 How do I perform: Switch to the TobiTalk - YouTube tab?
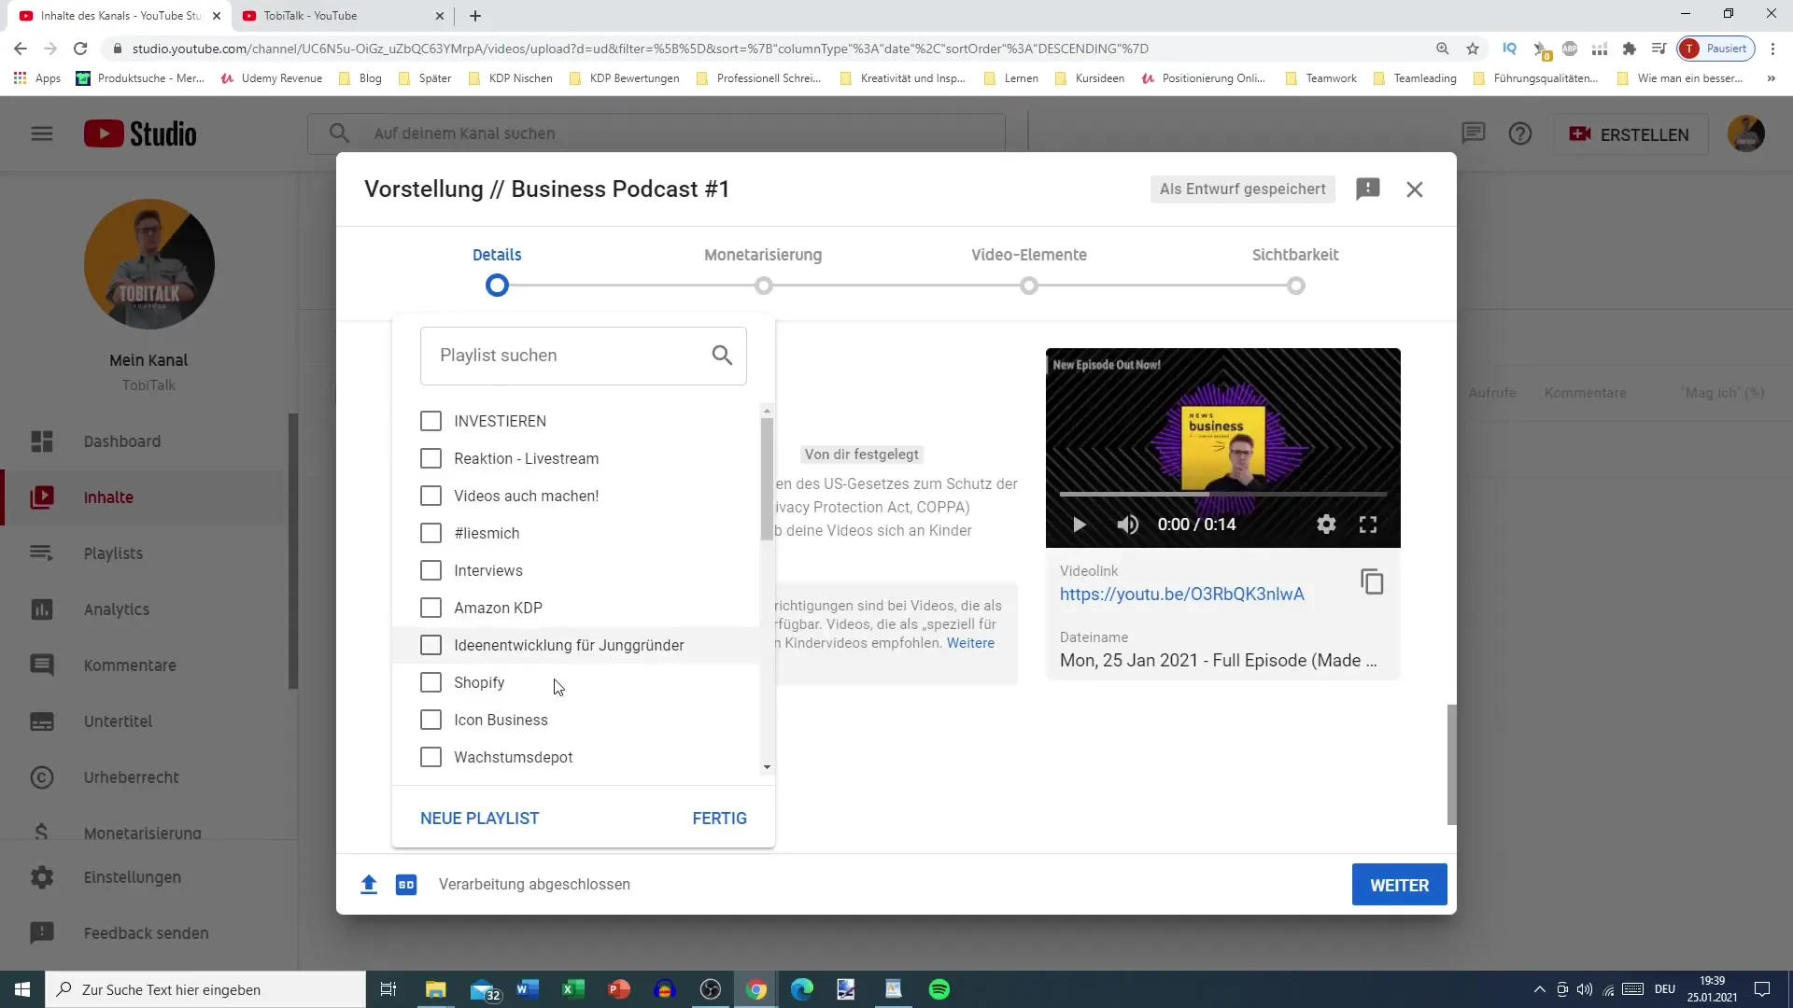(341, 16)
